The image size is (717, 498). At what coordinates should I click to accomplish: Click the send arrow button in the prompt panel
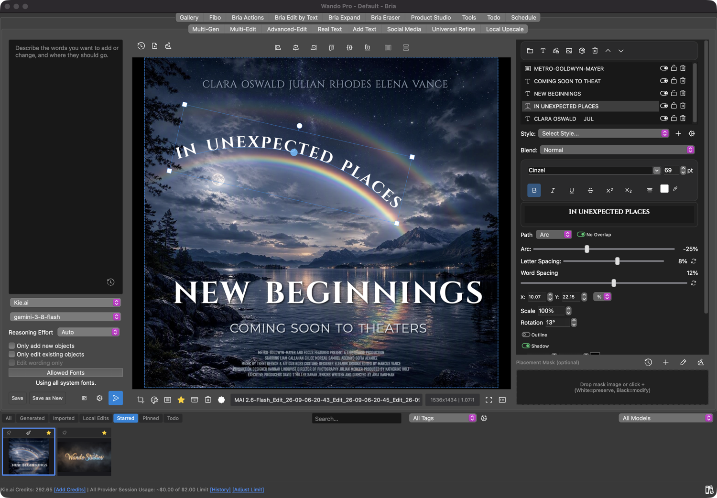(116, 398)
